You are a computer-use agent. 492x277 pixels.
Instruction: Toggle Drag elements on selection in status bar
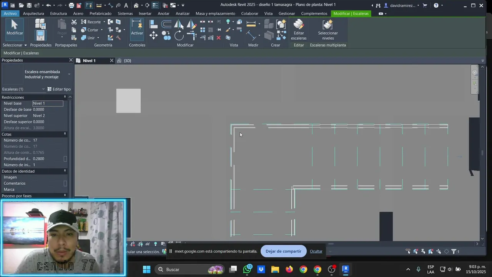(439, 251)
